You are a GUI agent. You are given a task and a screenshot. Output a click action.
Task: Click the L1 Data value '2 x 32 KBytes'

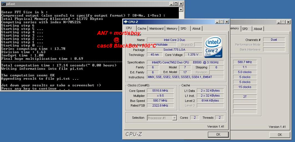(210, 91)
